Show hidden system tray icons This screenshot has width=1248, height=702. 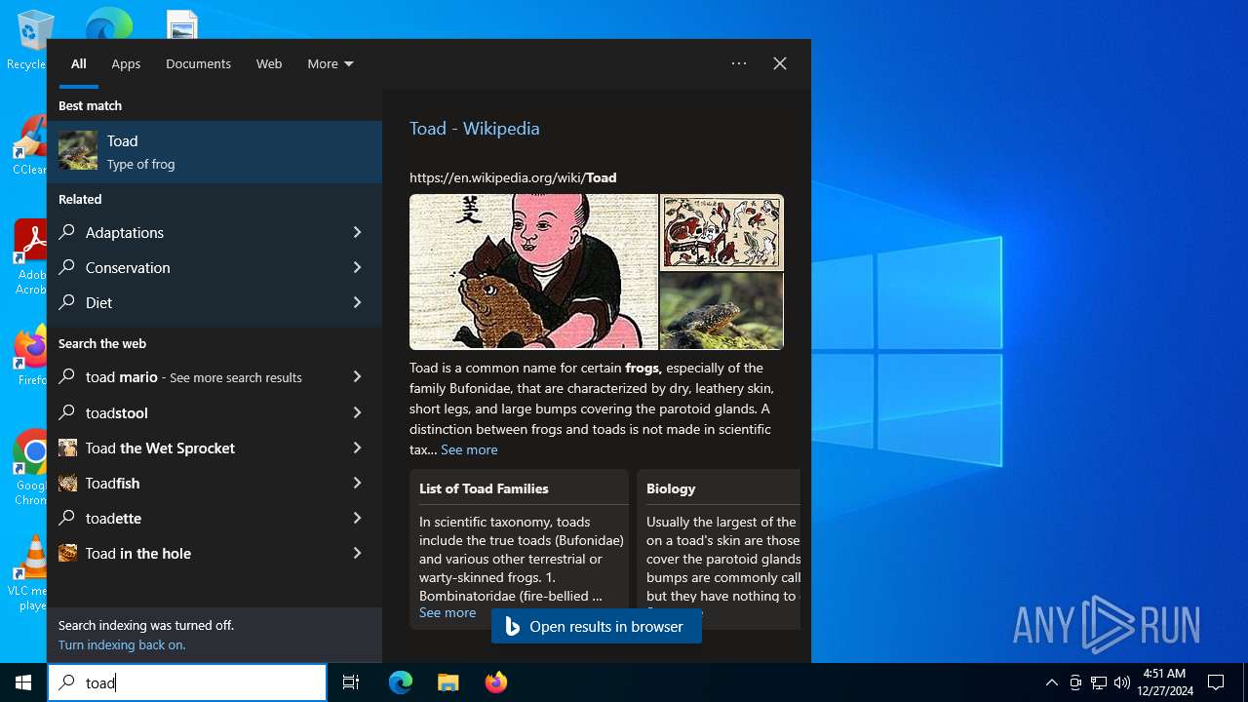click(1051, 682)
